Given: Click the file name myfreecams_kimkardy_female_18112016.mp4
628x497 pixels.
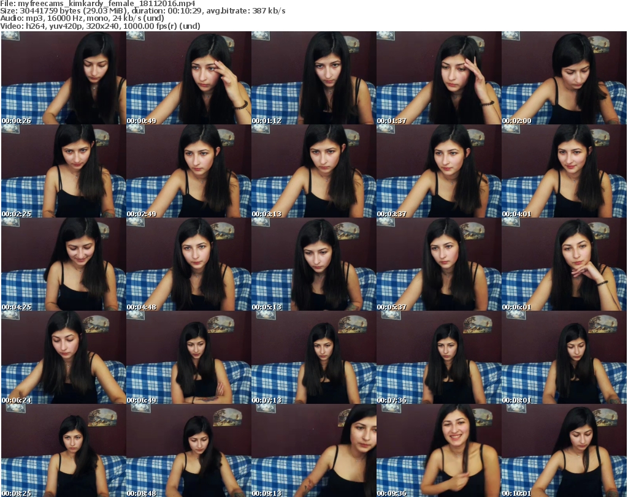Looking at the screenshot, I should 107,4.
